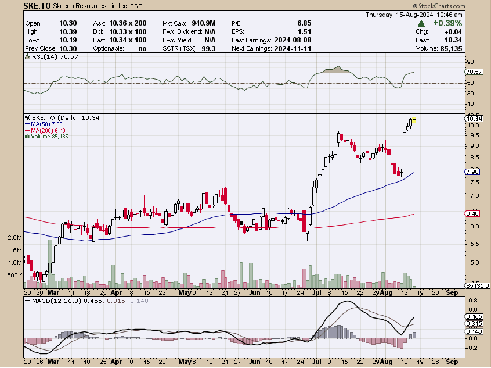Click the candlestick icon beside SKE.TO (Daily)
This screenshot has height=368, width=491.
click(x=27, y=117)
